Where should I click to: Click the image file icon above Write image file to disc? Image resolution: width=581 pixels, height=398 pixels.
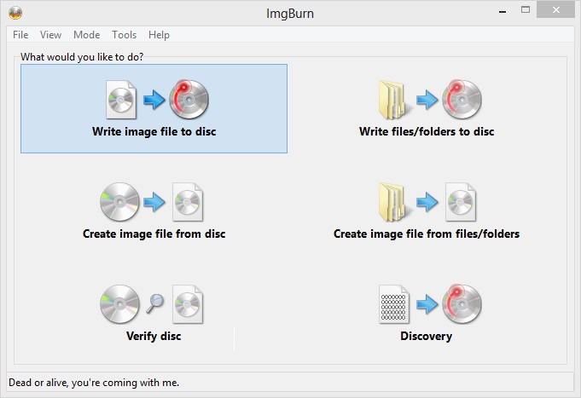pos(121,100)
